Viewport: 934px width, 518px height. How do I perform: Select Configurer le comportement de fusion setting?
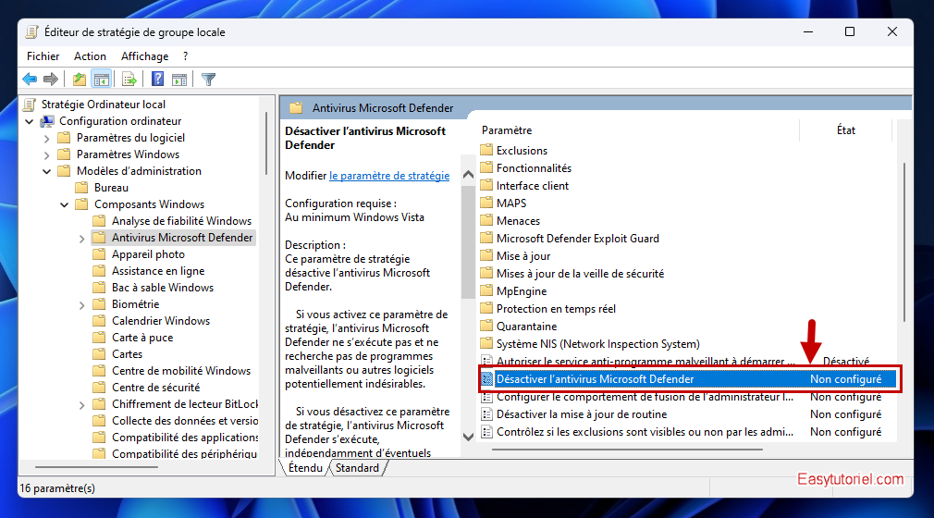coord(645,397)
